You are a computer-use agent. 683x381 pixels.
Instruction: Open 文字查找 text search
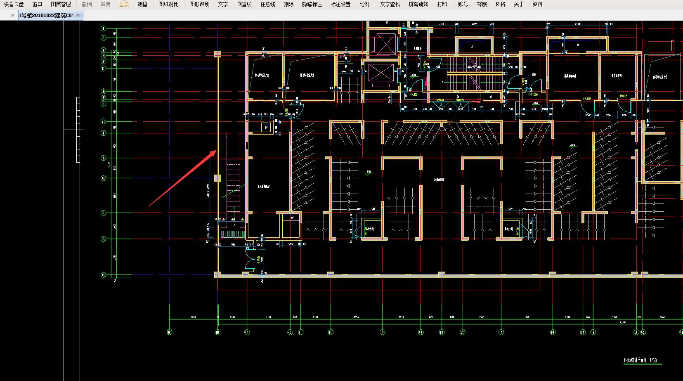(x=390, y=4)
